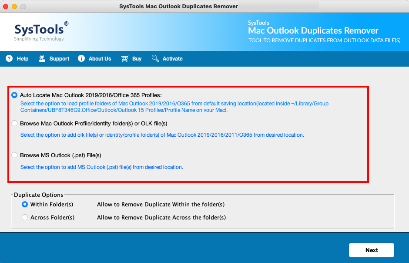The height and width of the screenshot is (263, 409).
Task: Click the SysTools logo
Action: pyautogui.click(x=41, y=31)
